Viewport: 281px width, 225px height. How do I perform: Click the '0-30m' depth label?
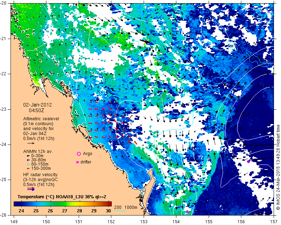37,156
